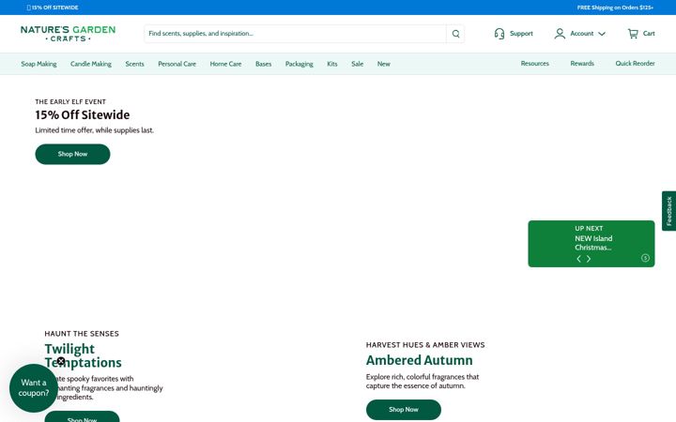Click FREE Shipping on Orders banner text

[x=615, y=8]
